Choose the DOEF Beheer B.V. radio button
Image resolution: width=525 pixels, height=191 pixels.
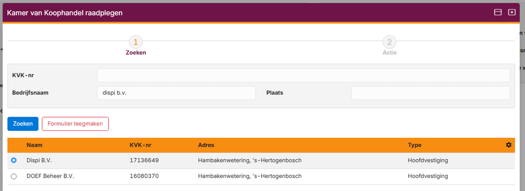click(14, 176)
